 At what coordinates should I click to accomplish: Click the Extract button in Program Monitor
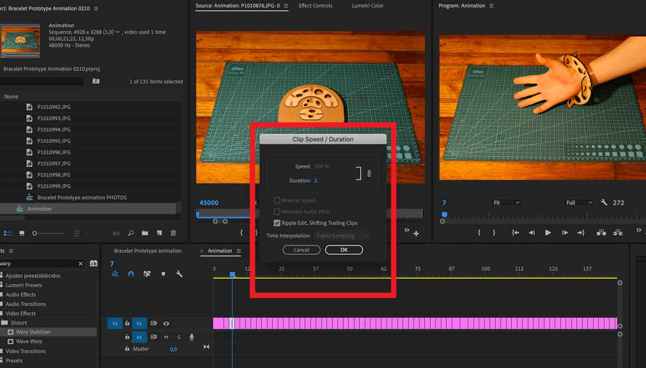(618, 233)
